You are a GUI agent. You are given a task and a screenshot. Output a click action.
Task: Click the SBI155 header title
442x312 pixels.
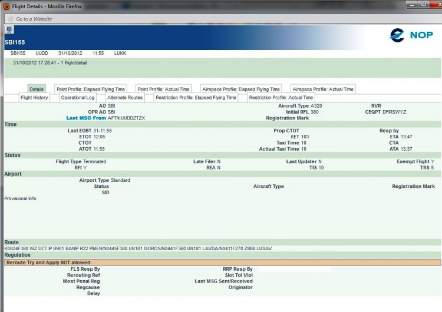[15, 42]
